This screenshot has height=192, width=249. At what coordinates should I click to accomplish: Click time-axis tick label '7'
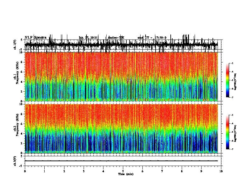point(162,171)
